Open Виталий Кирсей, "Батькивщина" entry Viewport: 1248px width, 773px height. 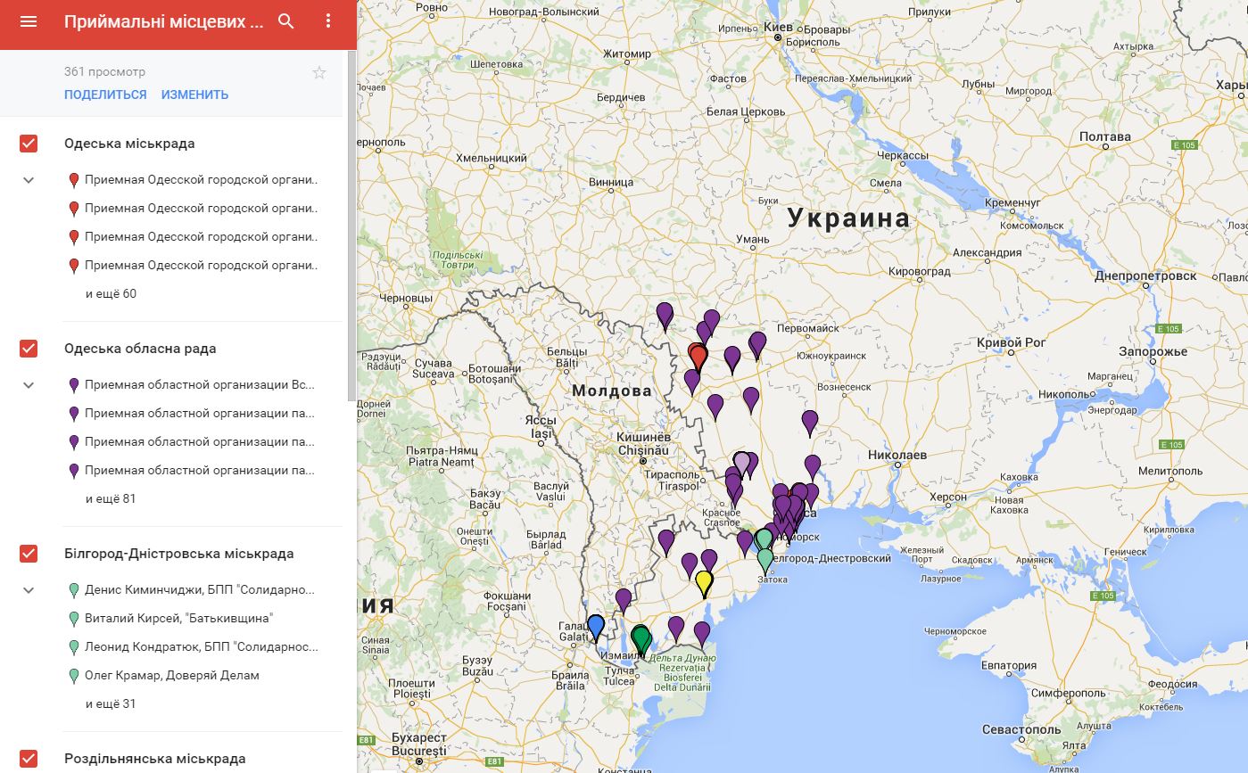tap(178, 619)
